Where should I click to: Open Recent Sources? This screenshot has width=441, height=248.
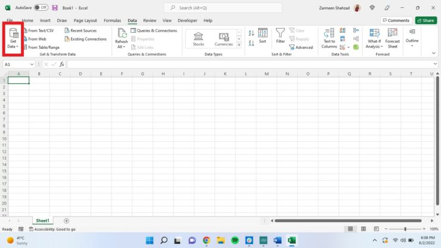[x=80, y=30]
